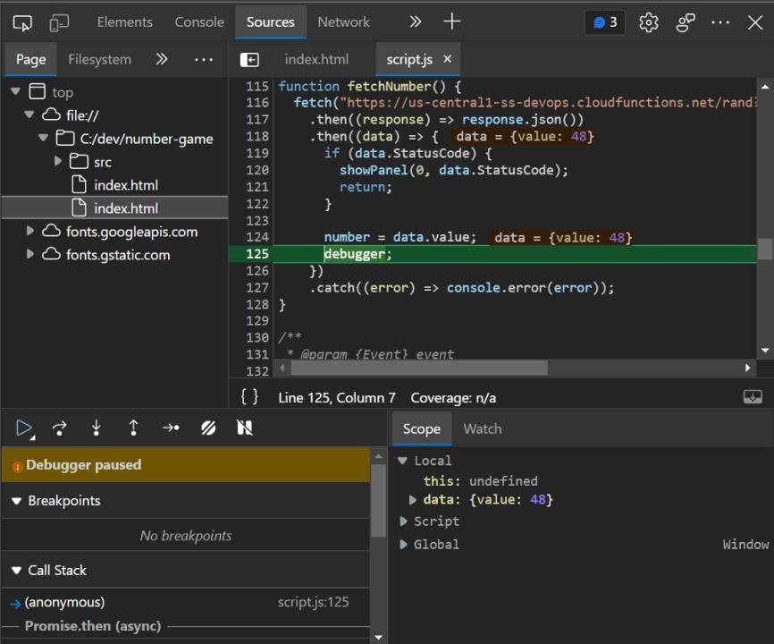This screenshot has height=644, width=774.
Task: Toggle pause on exceptions
Action: 245,428
